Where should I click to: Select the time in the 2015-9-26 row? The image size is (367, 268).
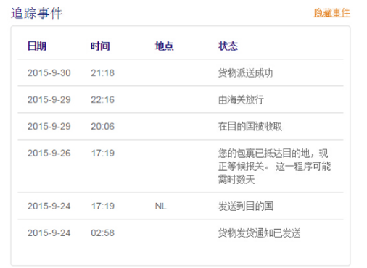click(x=102, y=154)
